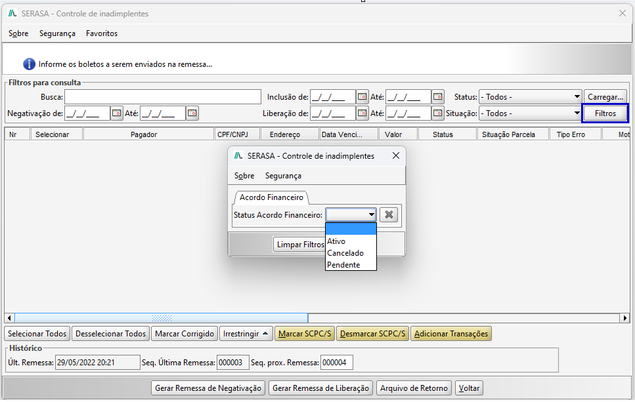The image size is (635, 402).
Task: Open the Sobre menu in filter dialog
Action: coord(244,176)
